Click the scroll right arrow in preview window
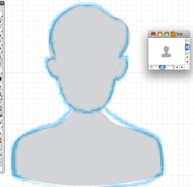This screenshot has width=193, height=187. coord(182,67)
